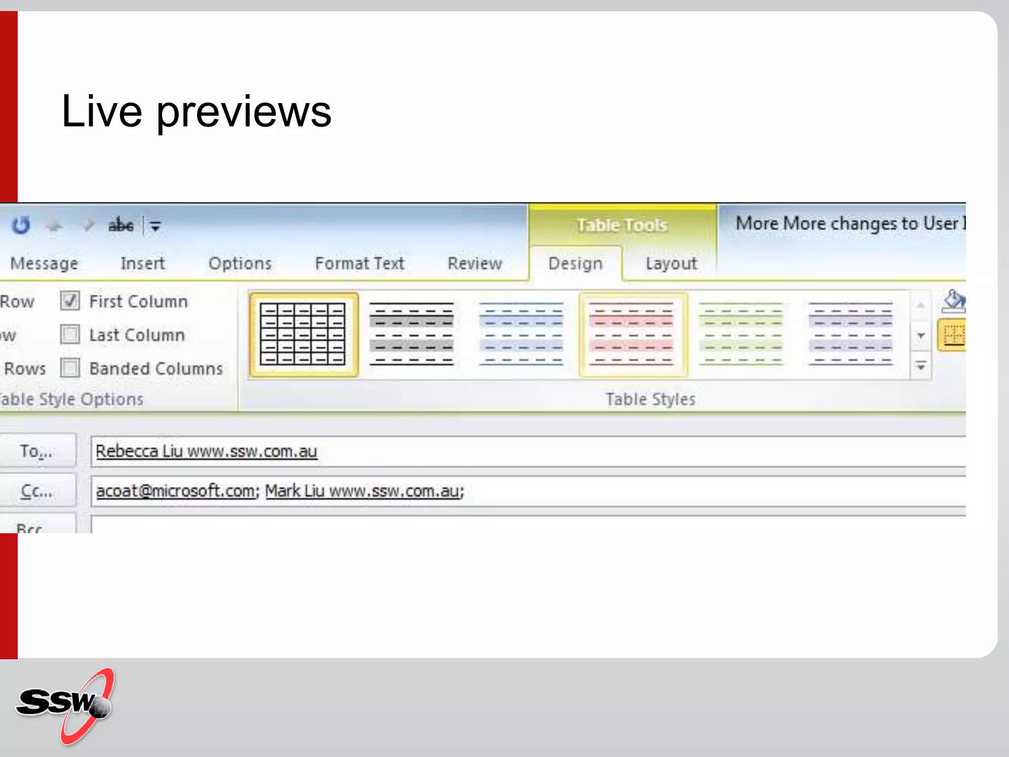Apply the purple banded table style
The height and width of the screenshot is (757, 1009).
pos(852,335)
